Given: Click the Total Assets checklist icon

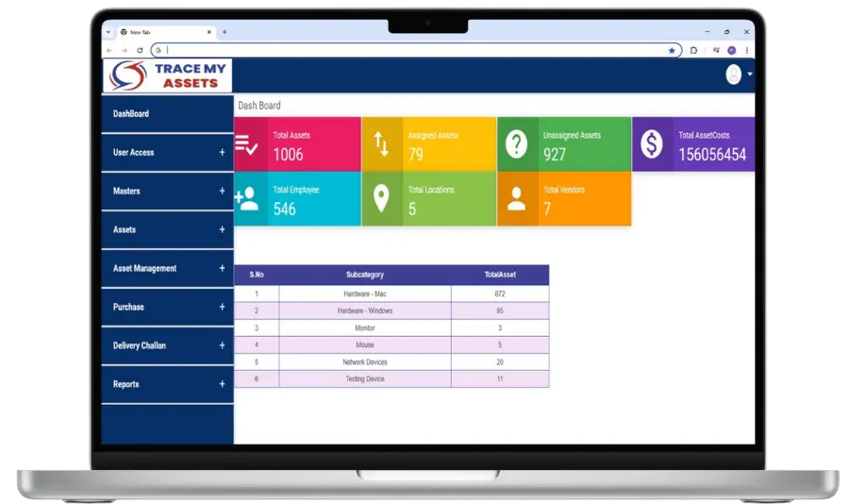Looking at the screenshot, I should point(247,144).
